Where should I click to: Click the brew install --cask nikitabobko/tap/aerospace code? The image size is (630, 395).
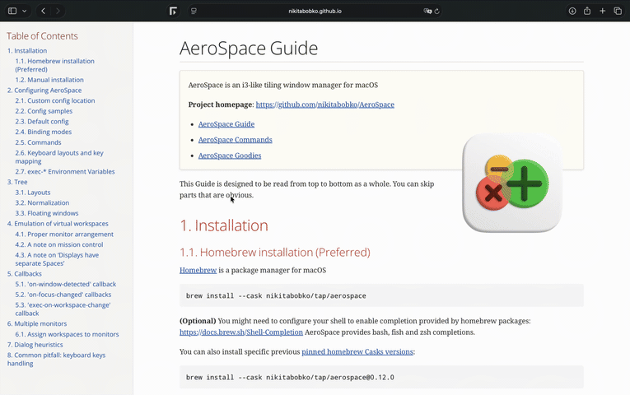(276, 296)
